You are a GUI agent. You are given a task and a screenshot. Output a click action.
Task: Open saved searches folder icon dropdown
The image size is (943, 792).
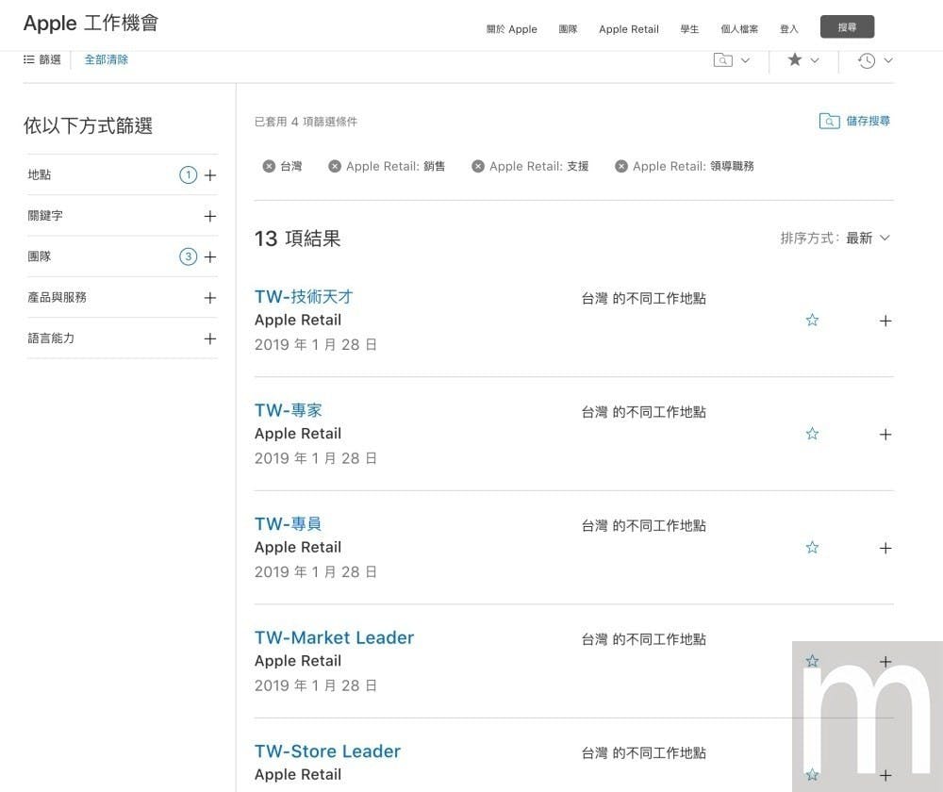click(731, 60)
